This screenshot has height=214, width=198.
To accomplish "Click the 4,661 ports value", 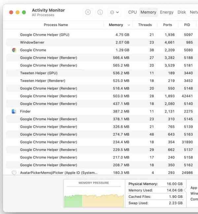I will tap(170, 42).
